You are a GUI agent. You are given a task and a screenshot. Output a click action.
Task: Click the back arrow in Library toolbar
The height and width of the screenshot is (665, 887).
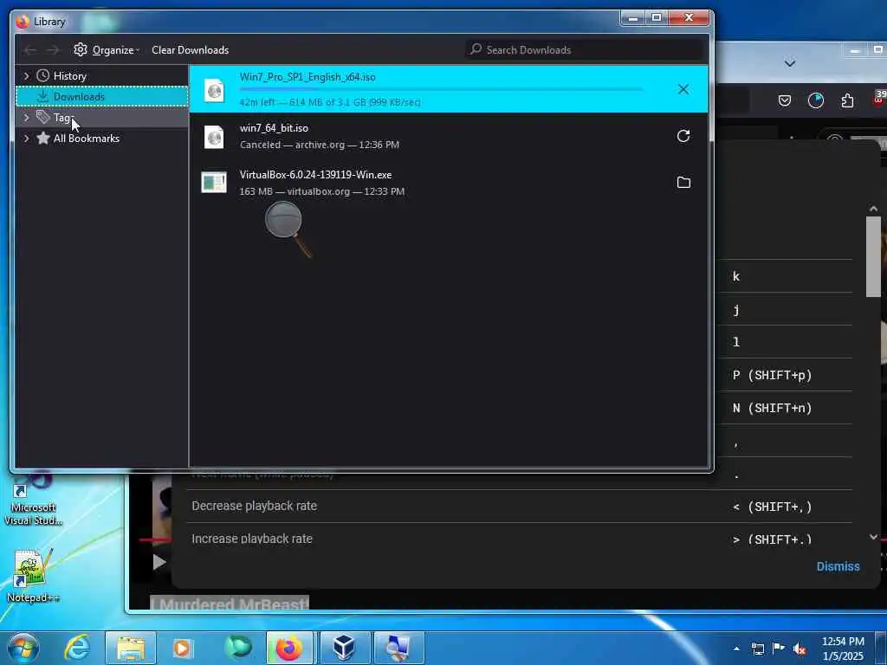(30, 50)
